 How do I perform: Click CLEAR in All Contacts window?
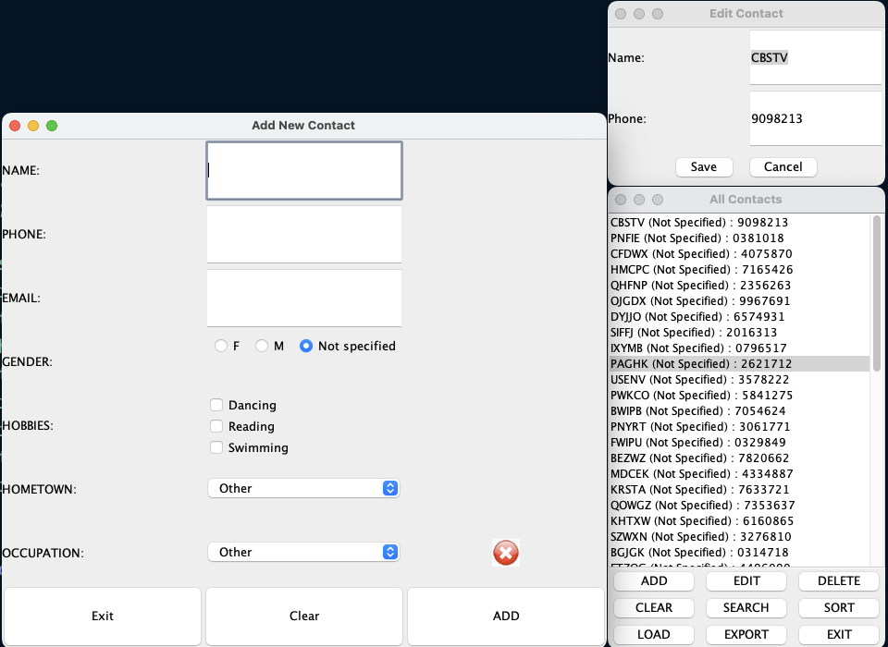[x=654, y=608]
